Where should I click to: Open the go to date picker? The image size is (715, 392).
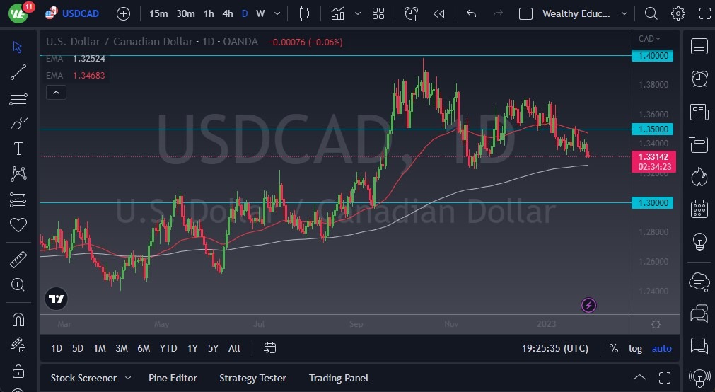tap(270, 348)
